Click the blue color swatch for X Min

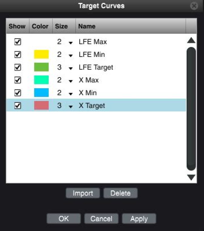pyautogui.click(x=41, y=93)
